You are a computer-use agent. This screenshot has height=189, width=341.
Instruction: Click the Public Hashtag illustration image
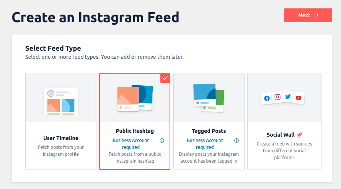(135, 98)
